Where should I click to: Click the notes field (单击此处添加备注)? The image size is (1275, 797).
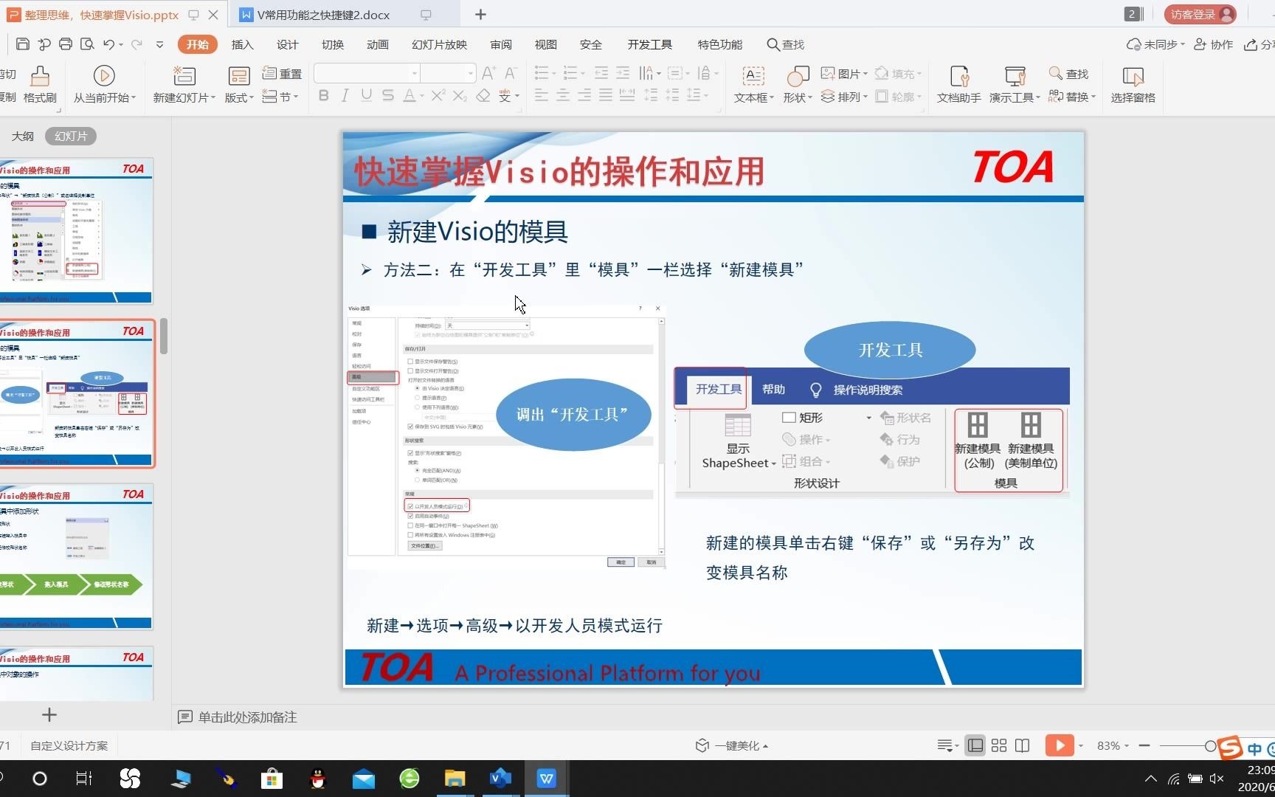point(247,717)
